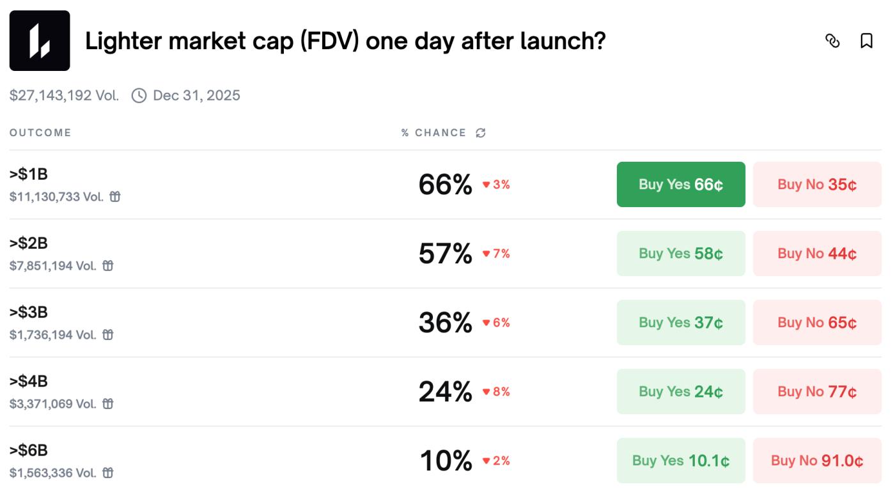Buy Yes at 66¢ for >$1B
The height and width of the screenshot is (489, 895).
pyautogui.click(x=681, y=184)
